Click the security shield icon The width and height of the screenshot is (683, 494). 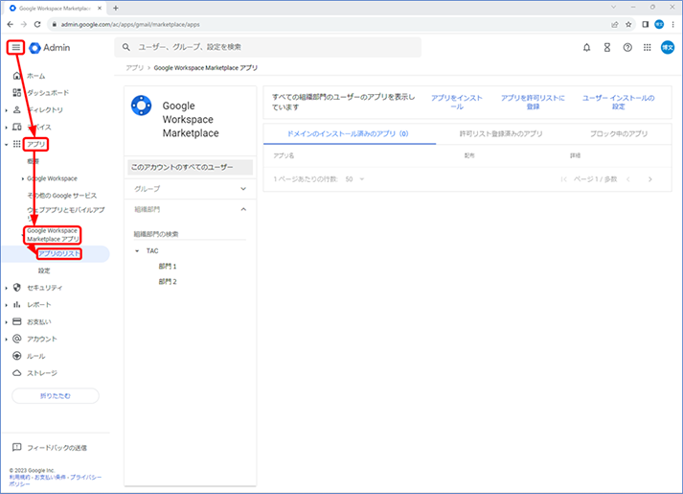coord(16,288)
